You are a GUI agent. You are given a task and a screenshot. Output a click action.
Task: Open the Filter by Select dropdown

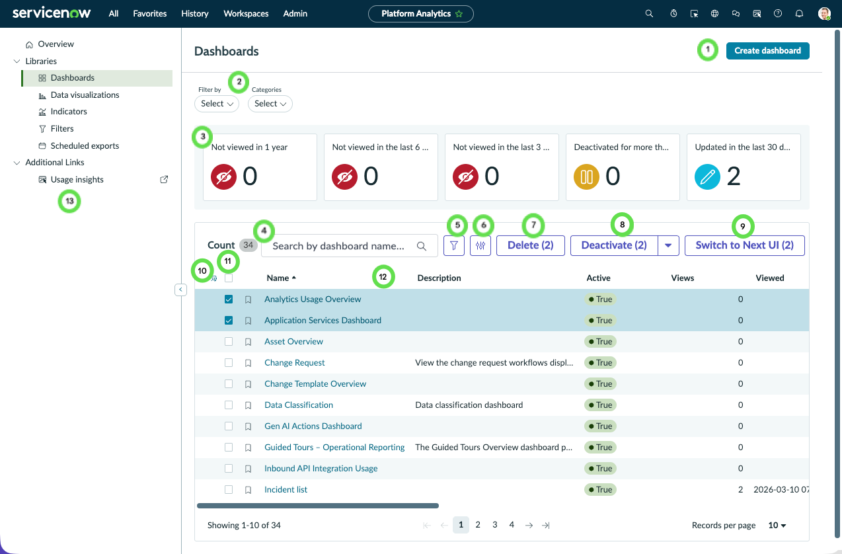(217, 104)
